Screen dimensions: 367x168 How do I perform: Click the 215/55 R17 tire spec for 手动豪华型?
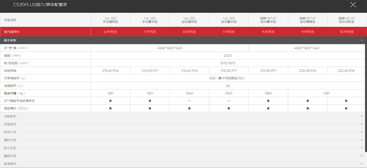coord(150,71)
